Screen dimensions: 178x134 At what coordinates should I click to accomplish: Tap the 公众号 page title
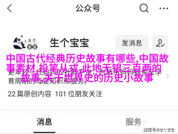(x=88, y=8)
